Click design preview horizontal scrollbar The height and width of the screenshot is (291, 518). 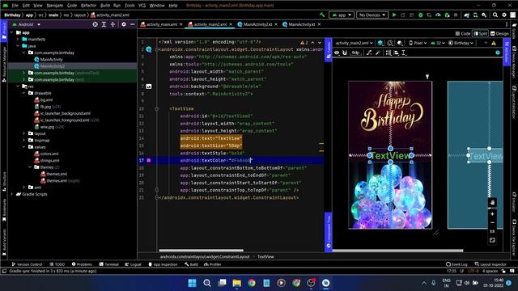397,251
